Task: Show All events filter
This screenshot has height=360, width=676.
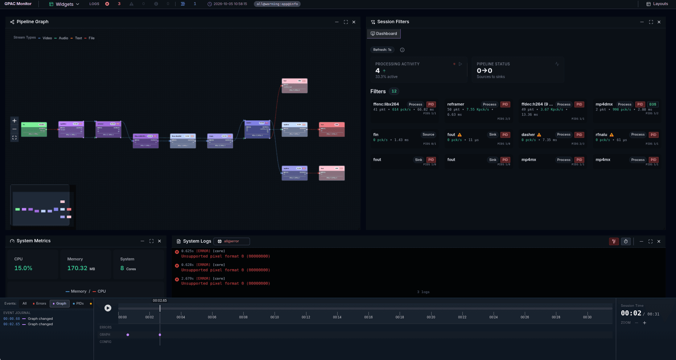Action: click(x=25, y=304)
